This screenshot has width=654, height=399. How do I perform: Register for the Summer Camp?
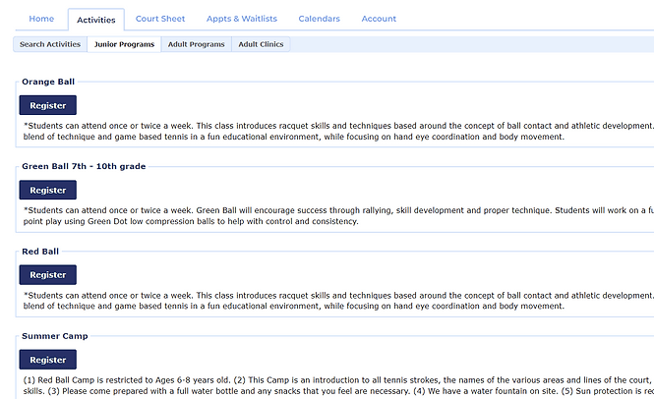pos(47,360)
